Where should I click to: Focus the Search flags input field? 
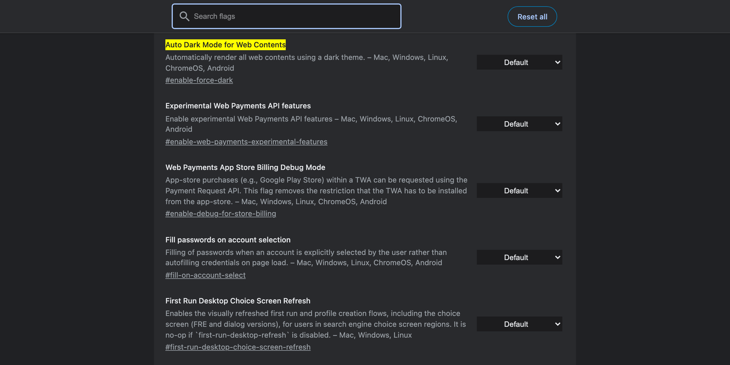(286, 16)
